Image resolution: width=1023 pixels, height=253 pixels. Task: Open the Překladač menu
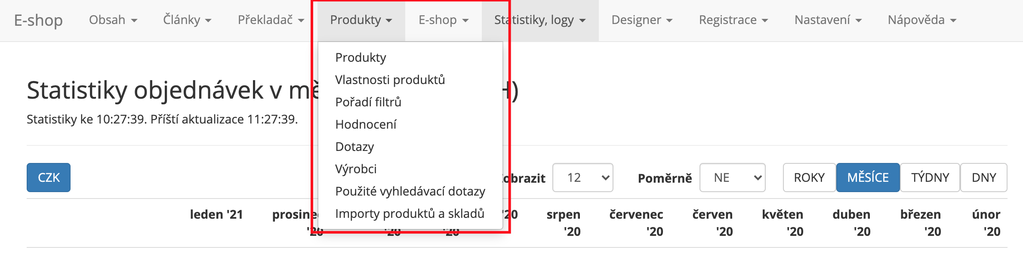(271, 20)
